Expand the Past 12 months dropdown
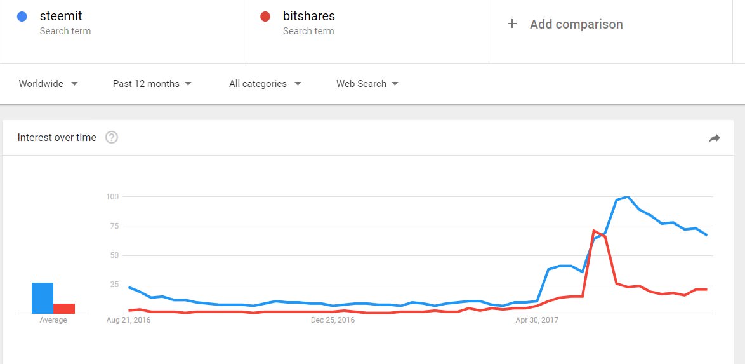Image resolution: width=745 pixels, height=364 pixels. tap(152, 84)
